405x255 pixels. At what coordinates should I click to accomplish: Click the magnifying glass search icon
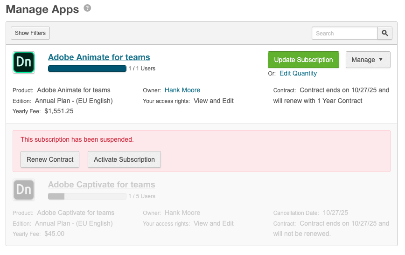point(384,33)
